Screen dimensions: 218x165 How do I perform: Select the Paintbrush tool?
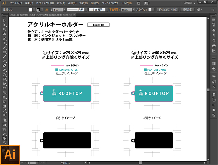[x=4, y=57]
